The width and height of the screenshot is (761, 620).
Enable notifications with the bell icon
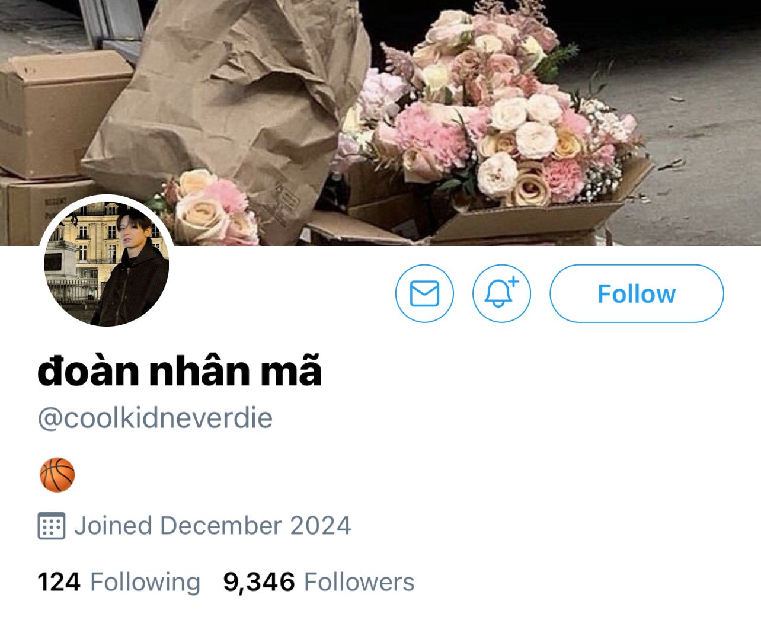501,293
